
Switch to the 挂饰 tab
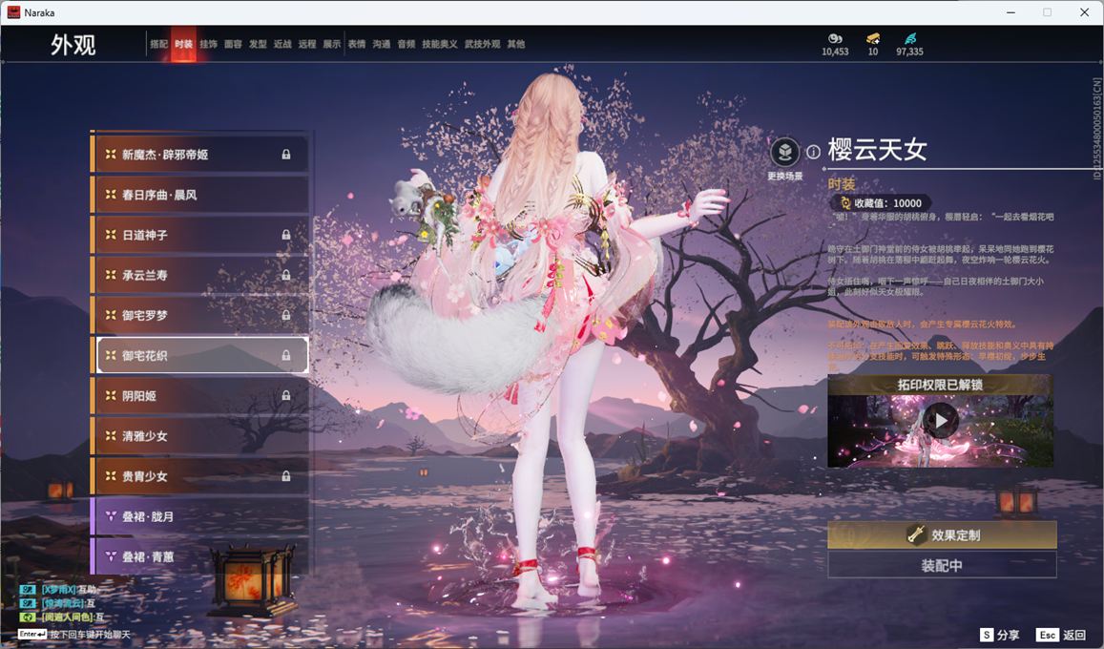pyautogui.click(x=208, y=44)
